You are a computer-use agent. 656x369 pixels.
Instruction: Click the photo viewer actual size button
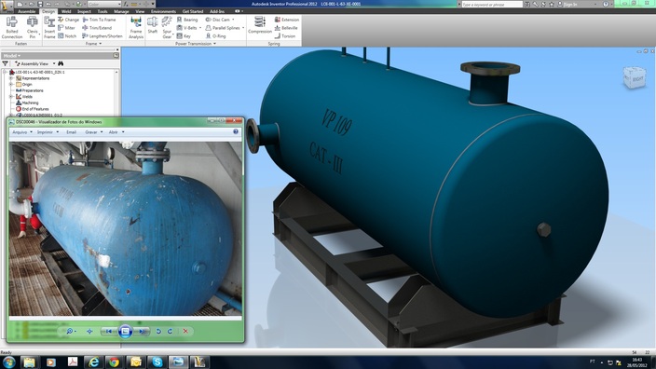pyautogui.click(x=89, y=332)
